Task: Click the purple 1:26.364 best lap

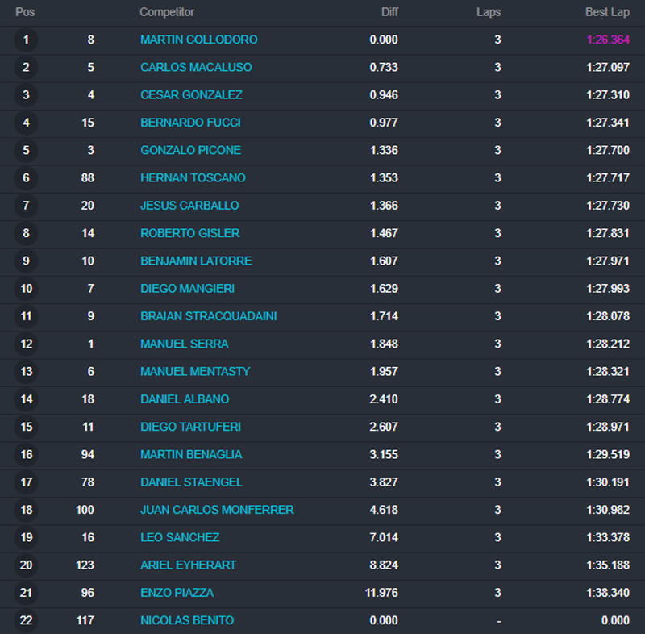Action: click(608, 40)
